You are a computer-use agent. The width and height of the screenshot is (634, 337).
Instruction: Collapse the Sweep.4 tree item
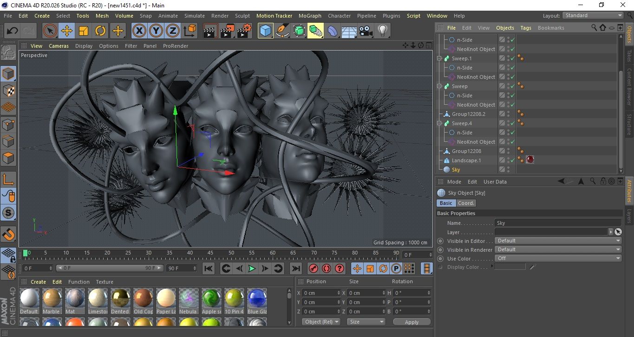coord(439,123)
